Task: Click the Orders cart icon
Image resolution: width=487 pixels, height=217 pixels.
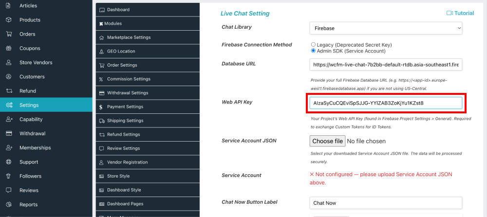Action: 9,34
